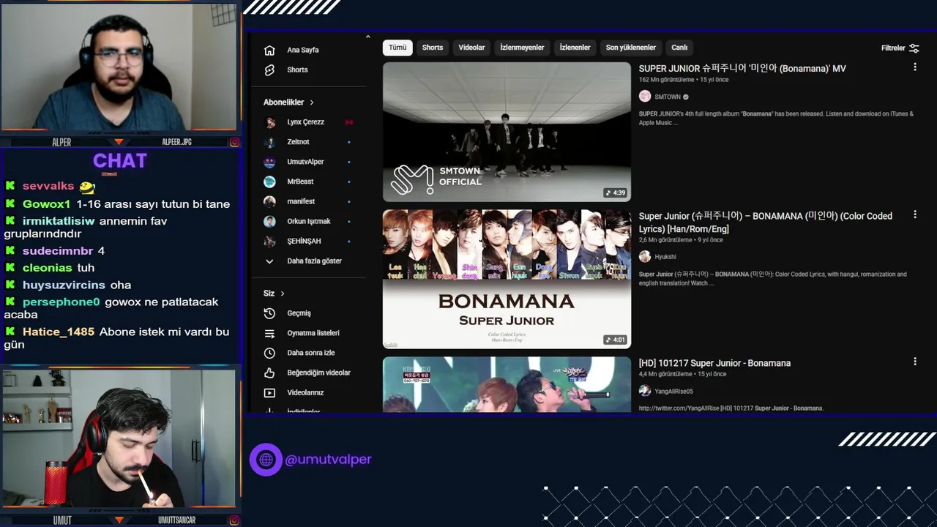Click the globe icon near @umutvalper
Viewport: 937px width, 527px height.
pos(266,460)
